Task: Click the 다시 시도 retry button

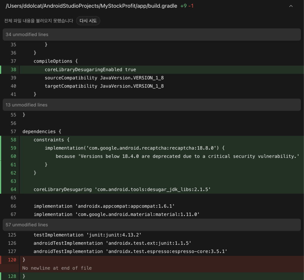Action: coord(88,21)
